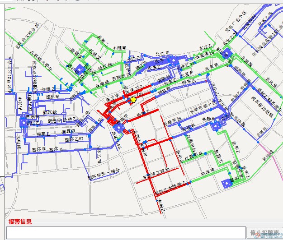Viewport: 283px width, 240px height.
Task: Click the 外滩甲 feeder label
Action: [x=120, y=47]
